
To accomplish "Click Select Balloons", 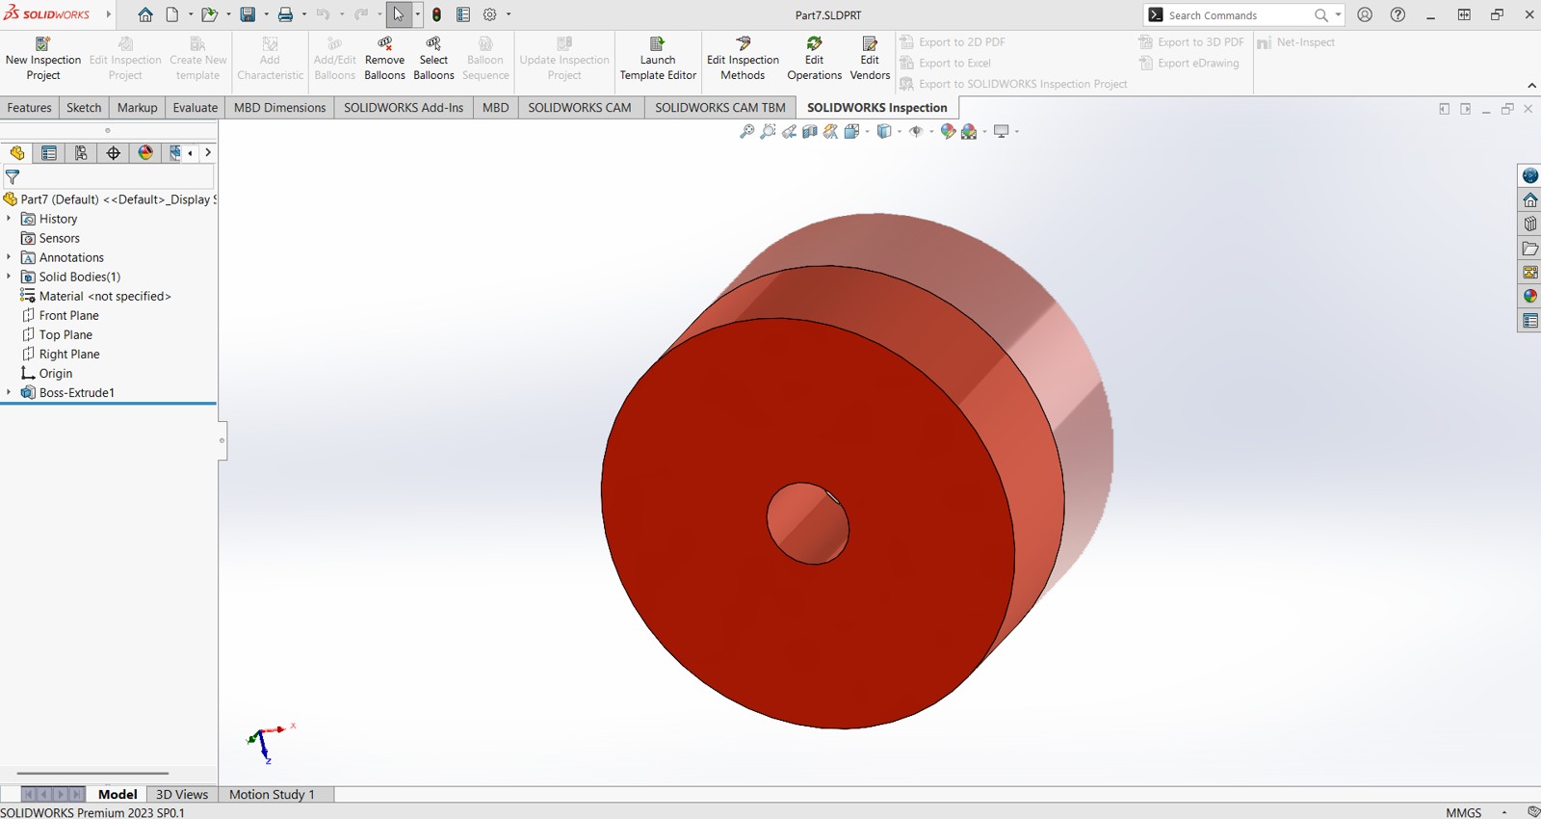I will [x=433, y=59].
